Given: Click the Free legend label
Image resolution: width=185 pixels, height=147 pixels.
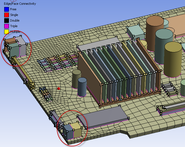Looking at the screenshot, I should pos(13,9).
